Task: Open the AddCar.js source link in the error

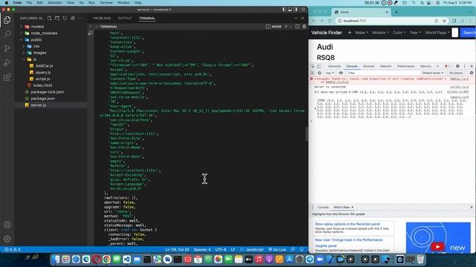Action: pos(460,79)
